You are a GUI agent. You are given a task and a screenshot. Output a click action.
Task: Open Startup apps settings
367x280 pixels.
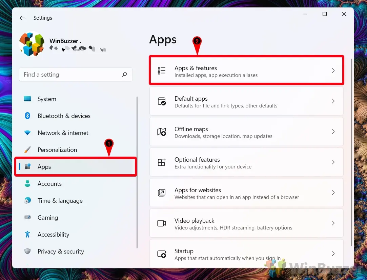(x=246, y=254)
